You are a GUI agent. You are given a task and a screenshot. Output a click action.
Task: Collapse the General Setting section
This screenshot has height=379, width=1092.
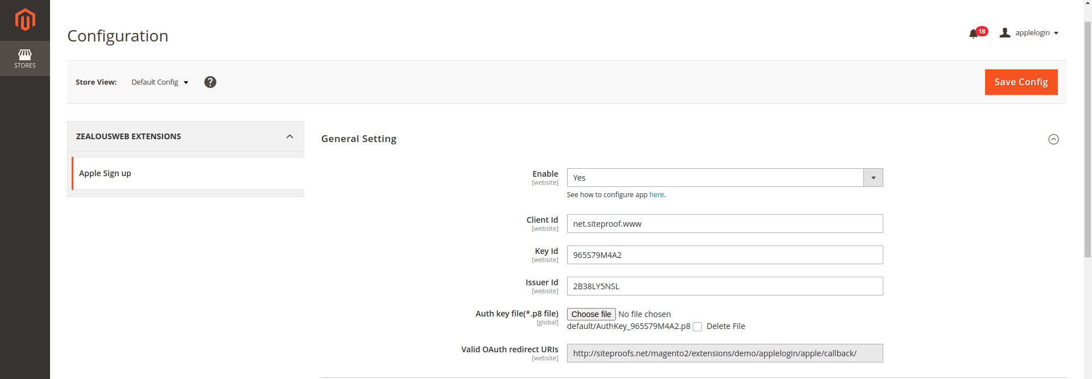point(1053,139)
